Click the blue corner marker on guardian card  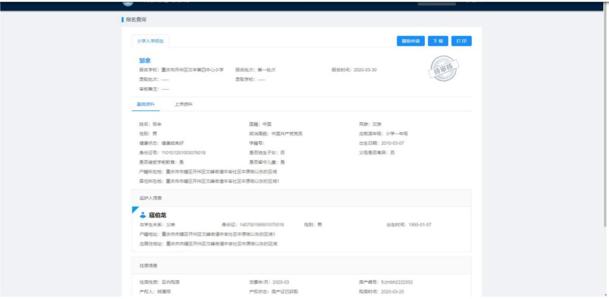[x=134, y=209]
